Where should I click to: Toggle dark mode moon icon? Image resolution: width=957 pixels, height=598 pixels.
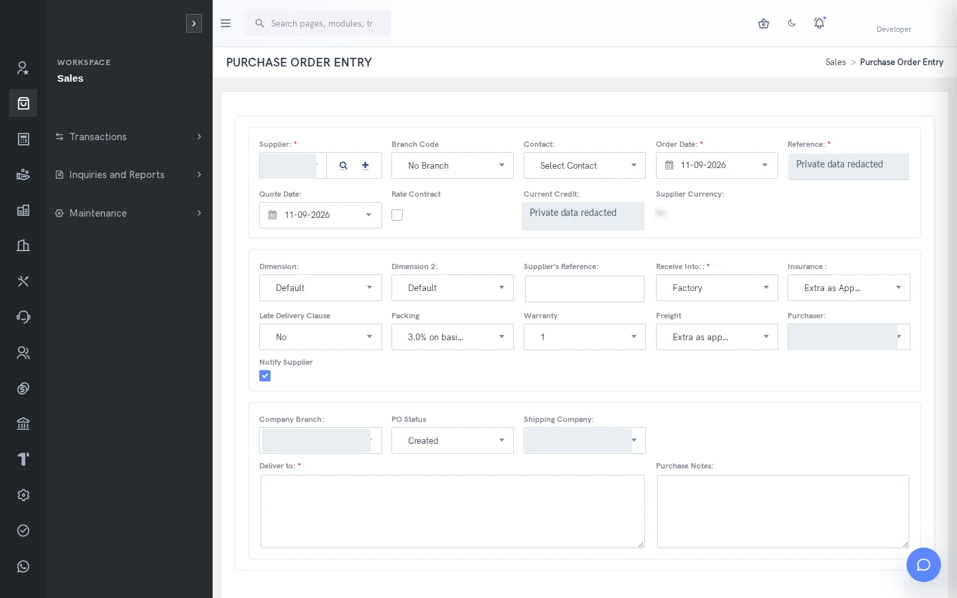click(x=792, y=23)
